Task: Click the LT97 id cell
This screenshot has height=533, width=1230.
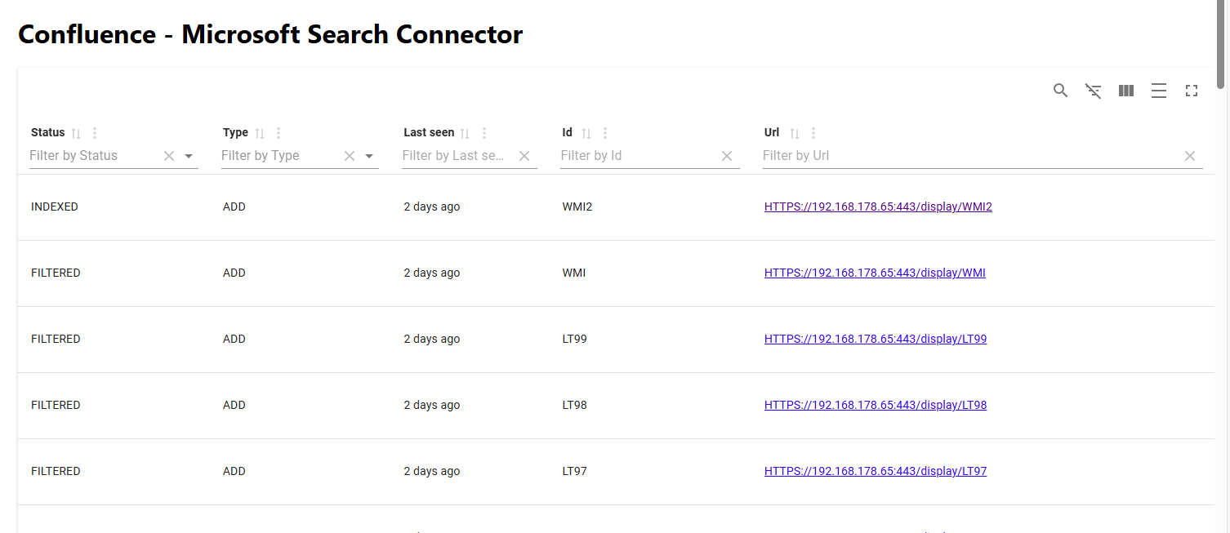Action: [574, 472]
